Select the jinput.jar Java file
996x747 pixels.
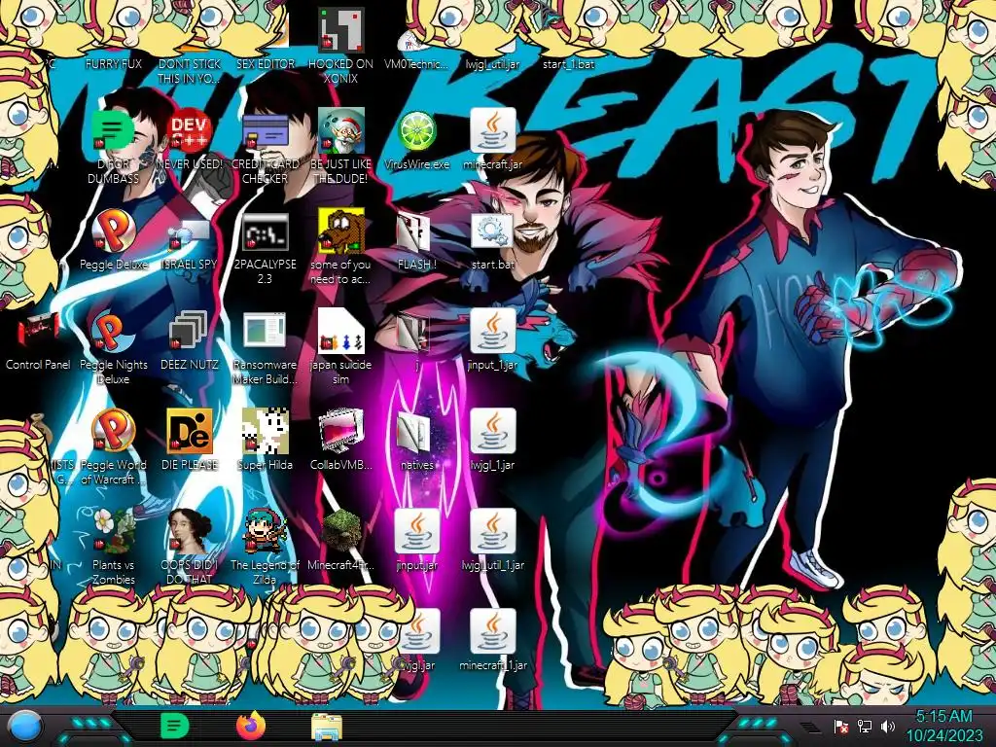[416, 531]
